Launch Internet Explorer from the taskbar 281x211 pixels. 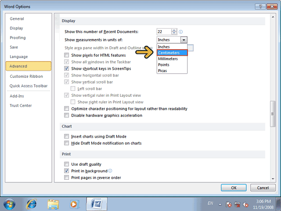pos(32,204)
